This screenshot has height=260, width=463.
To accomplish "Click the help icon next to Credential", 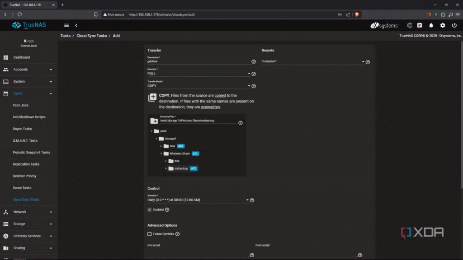I will coord(368,62).
